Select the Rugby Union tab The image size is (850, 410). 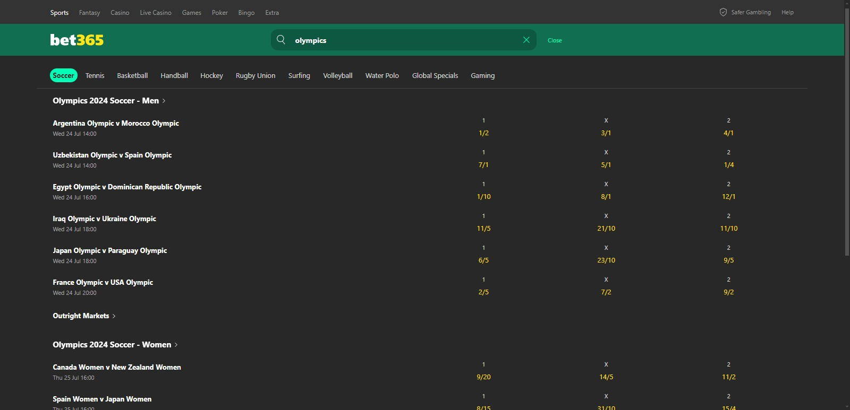pos(256,75)
